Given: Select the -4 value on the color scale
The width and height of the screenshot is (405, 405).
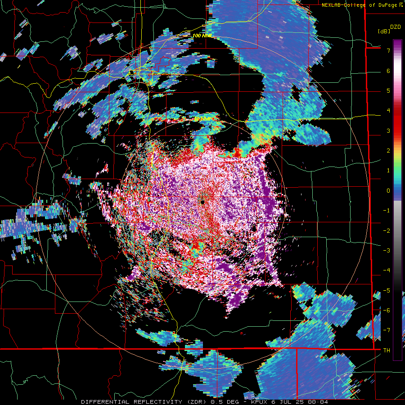Looking at the screenshot, I should click(387, 270).
